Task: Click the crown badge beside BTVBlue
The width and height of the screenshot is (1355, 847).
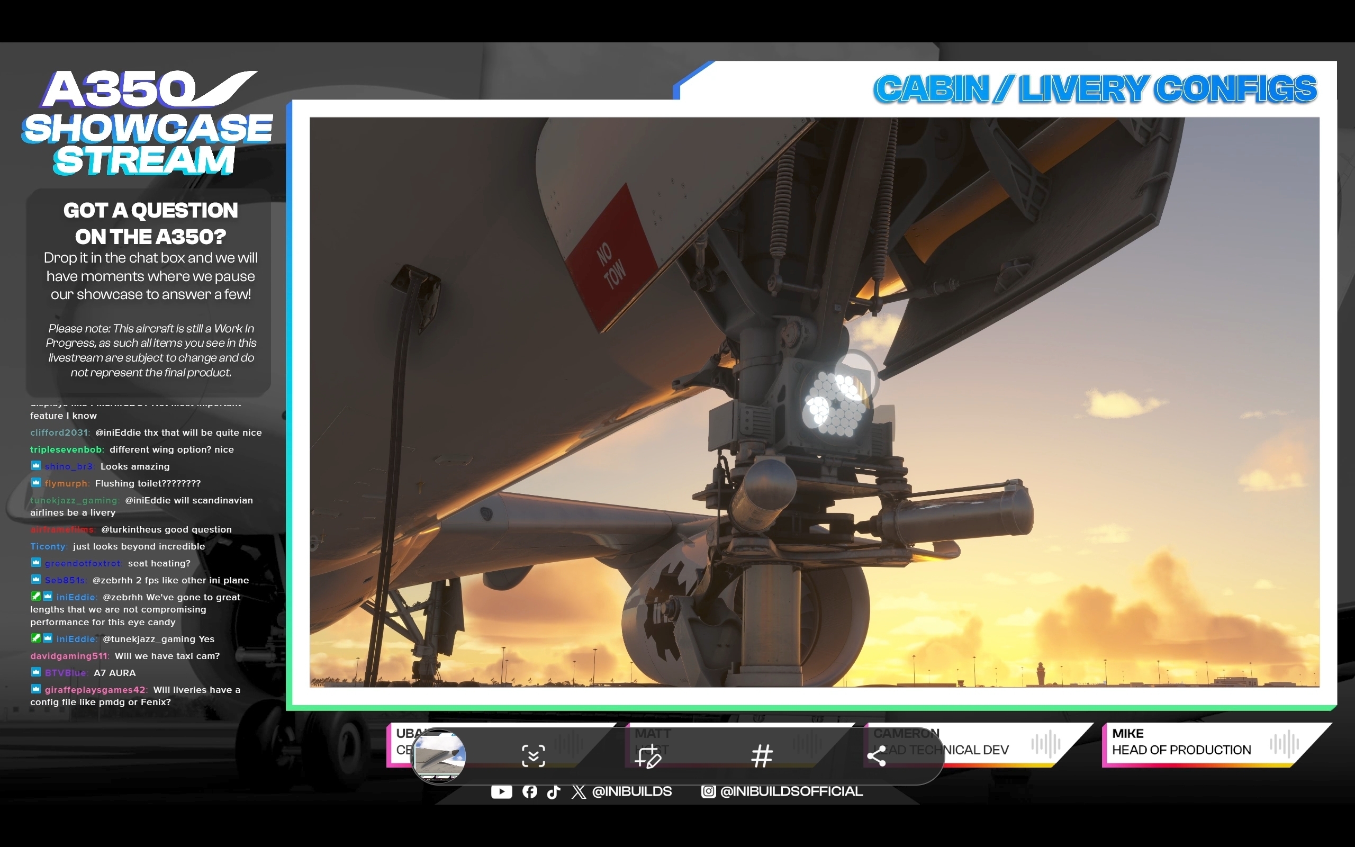Action: click(x=36, y=672)
